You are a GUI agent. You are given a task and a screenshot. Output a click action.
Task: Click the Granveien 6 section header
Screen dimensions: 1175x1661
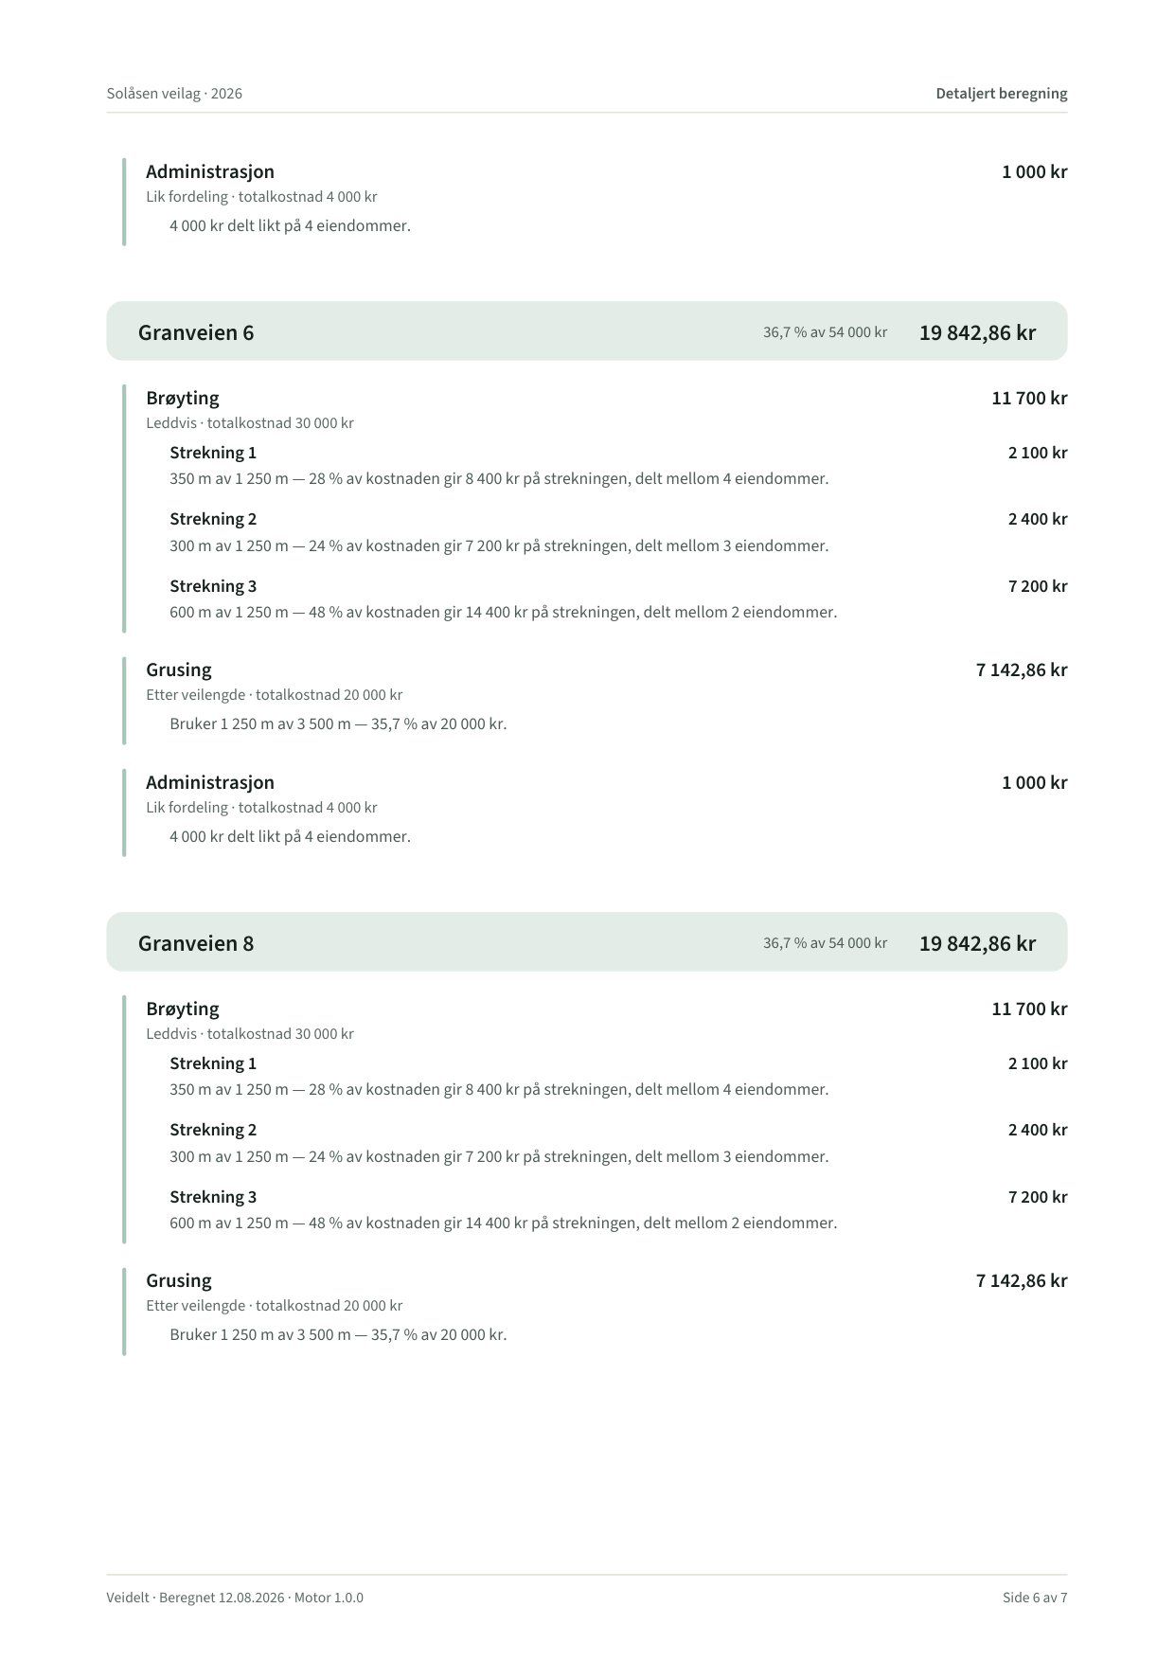(586, 331)
